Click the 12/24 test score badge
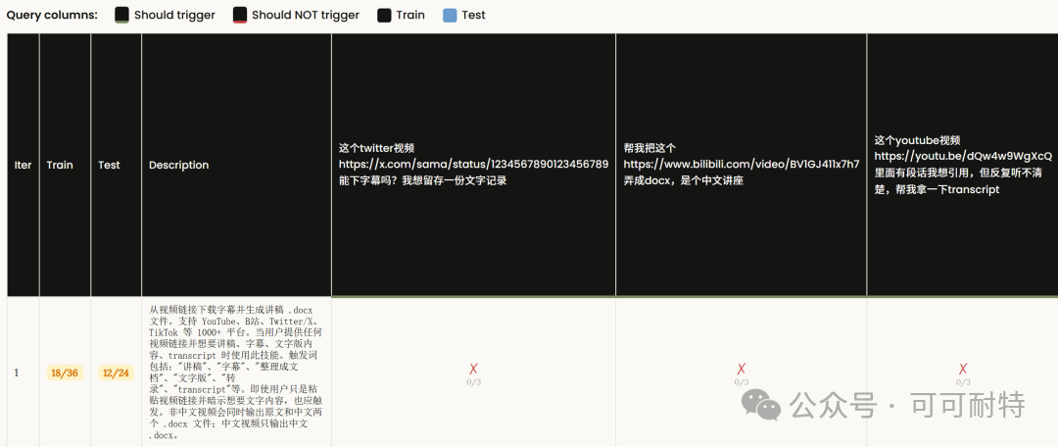This screenshot has width=1058, height=447. (116, 372)
